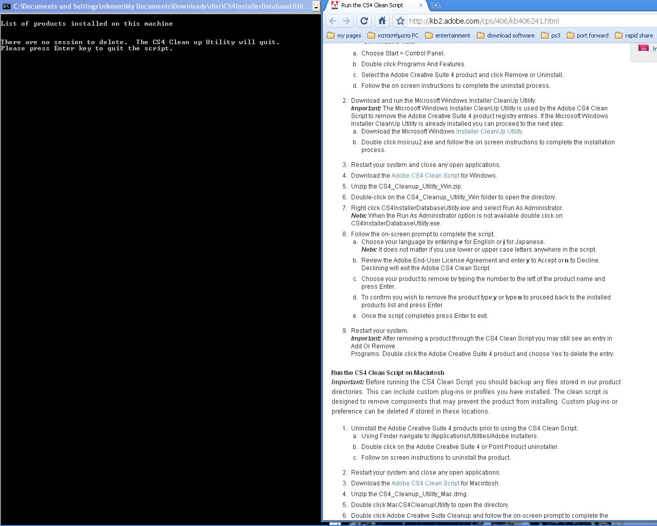Click the 'Unzip the CS4_Cleanup_Utility_Win.zip' step
The image size is (657, 526).
point(407,186)
